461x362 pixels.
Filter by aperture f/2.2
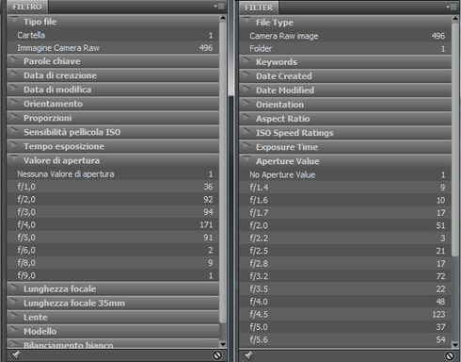click(x=345, y=239)
